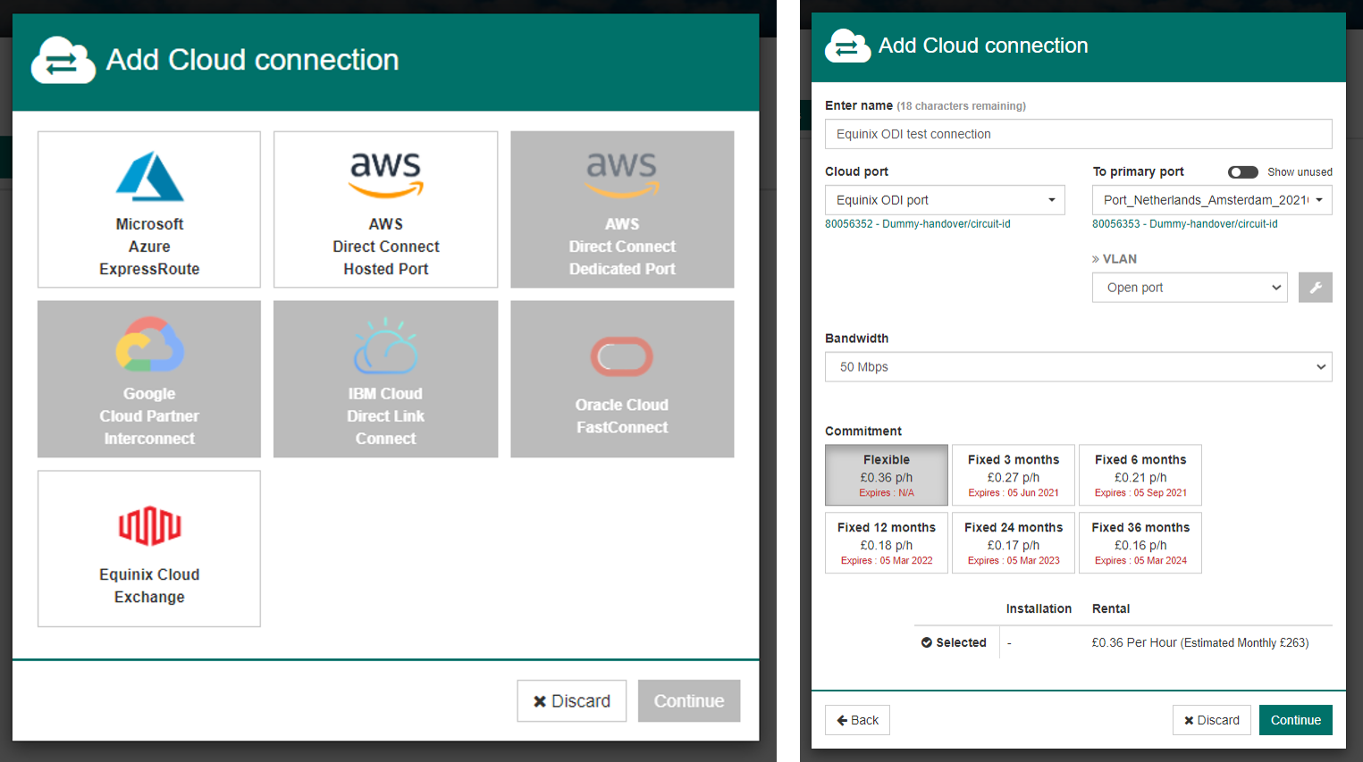Choose the Oracle Cloud FastConnect tile

click(x=622, y=379)
